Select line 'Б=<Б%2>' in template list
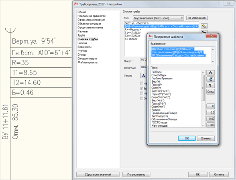 [131, 39]
